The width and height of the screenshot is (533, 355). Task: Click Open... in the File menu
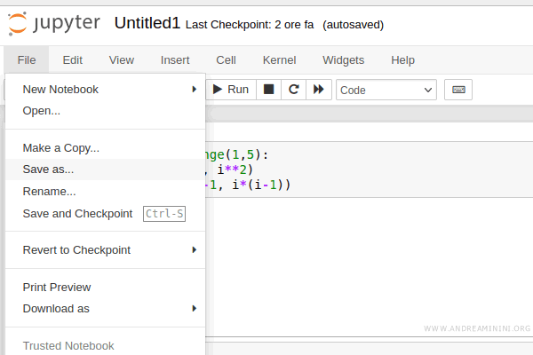[x=42, y=111]
